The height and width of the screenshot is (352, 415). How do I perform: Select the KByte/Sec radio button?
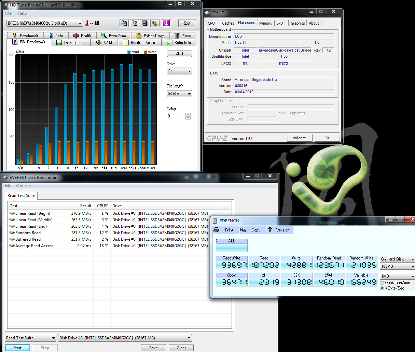point(382,288)
